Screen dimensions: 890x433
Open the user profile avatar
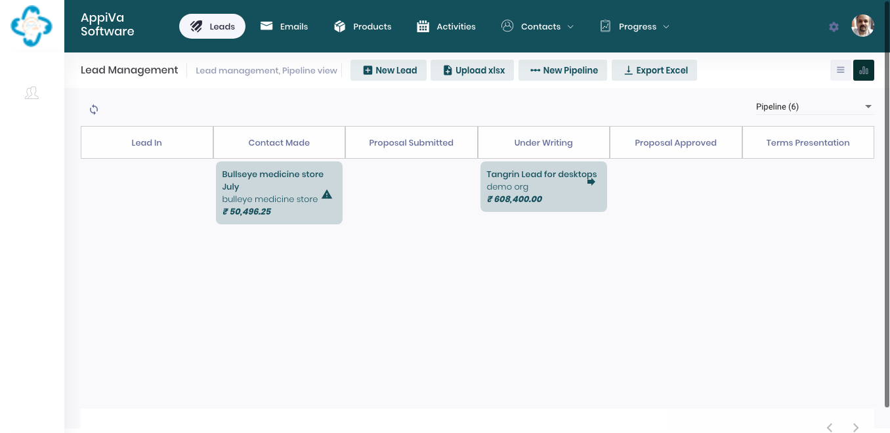tap(862, 26)
